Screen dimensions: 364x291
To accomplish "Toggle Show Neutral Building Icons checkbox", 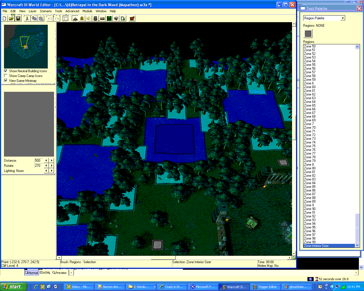I will [x=6, y=71].
